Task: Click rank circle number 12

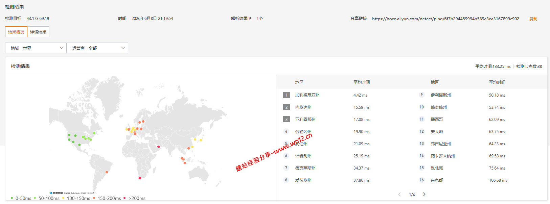Action: coord(421,131)
